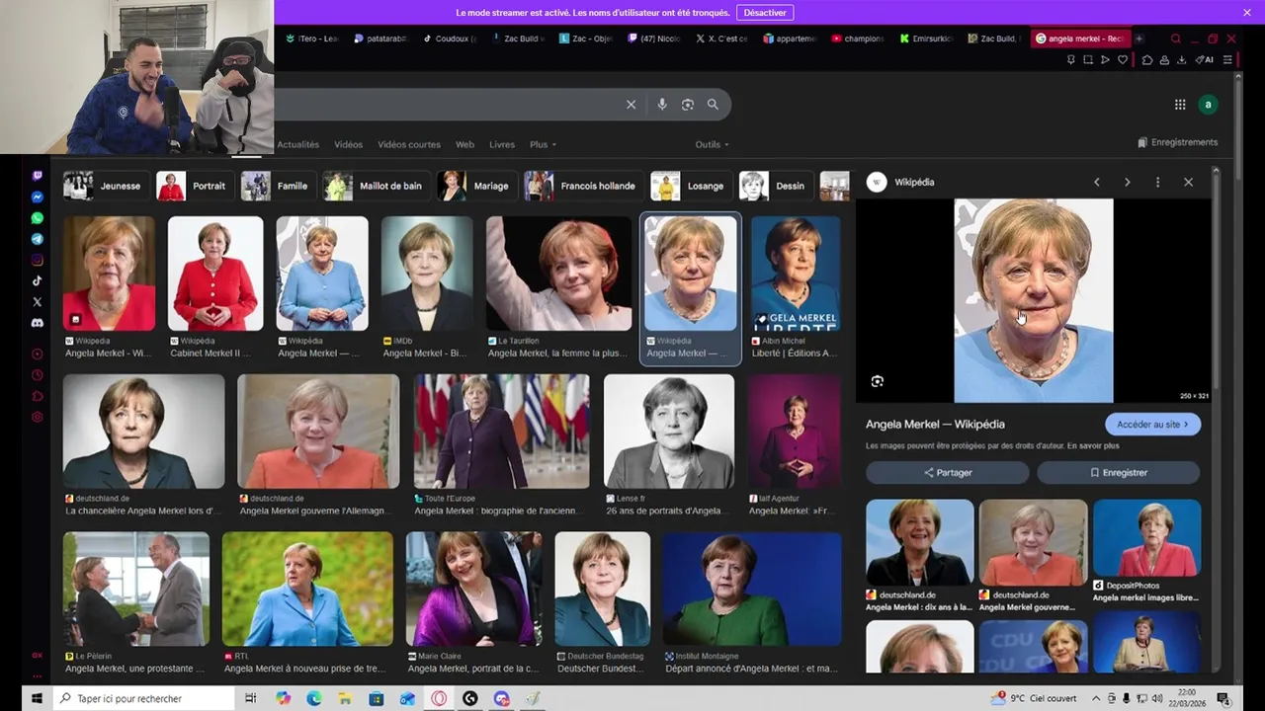Switch to the Vidéos search tab
Image resolution: width=1265 pixels, height=711 pixels.
[348, 144]
